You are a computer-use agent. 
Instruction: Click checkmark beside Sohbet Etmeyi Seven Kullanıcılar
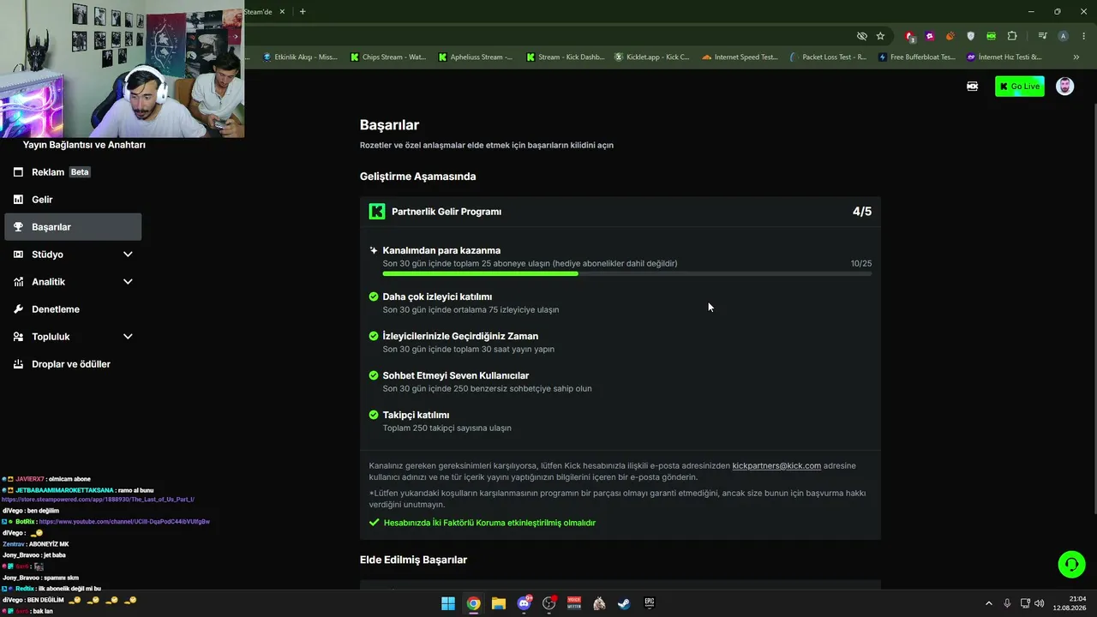(374, 375)
